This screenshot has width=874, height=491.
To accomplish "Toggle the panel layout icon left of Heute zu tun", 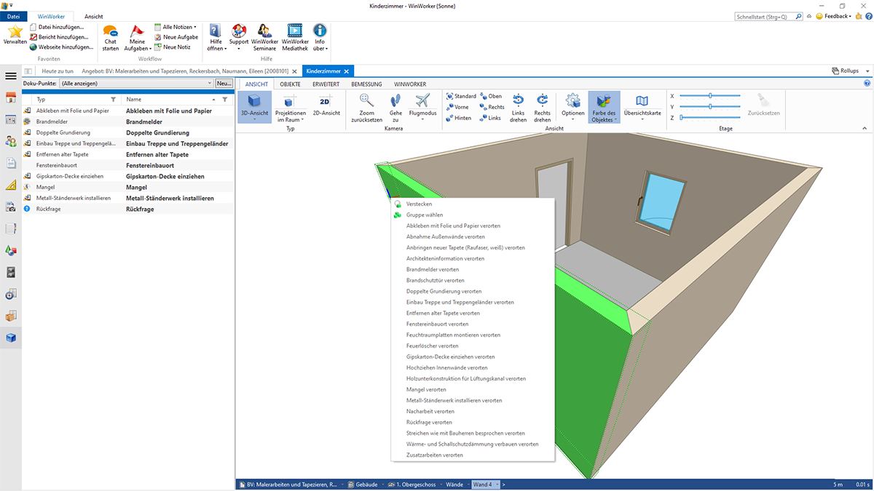I will click(28, 71).
